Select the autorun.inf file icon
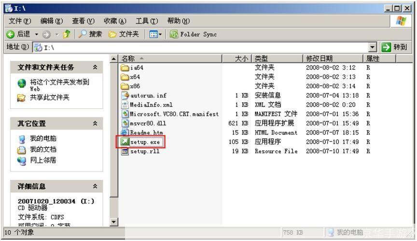Image resolution: width=417 pixels, height=241 pixels. [125, 95]
